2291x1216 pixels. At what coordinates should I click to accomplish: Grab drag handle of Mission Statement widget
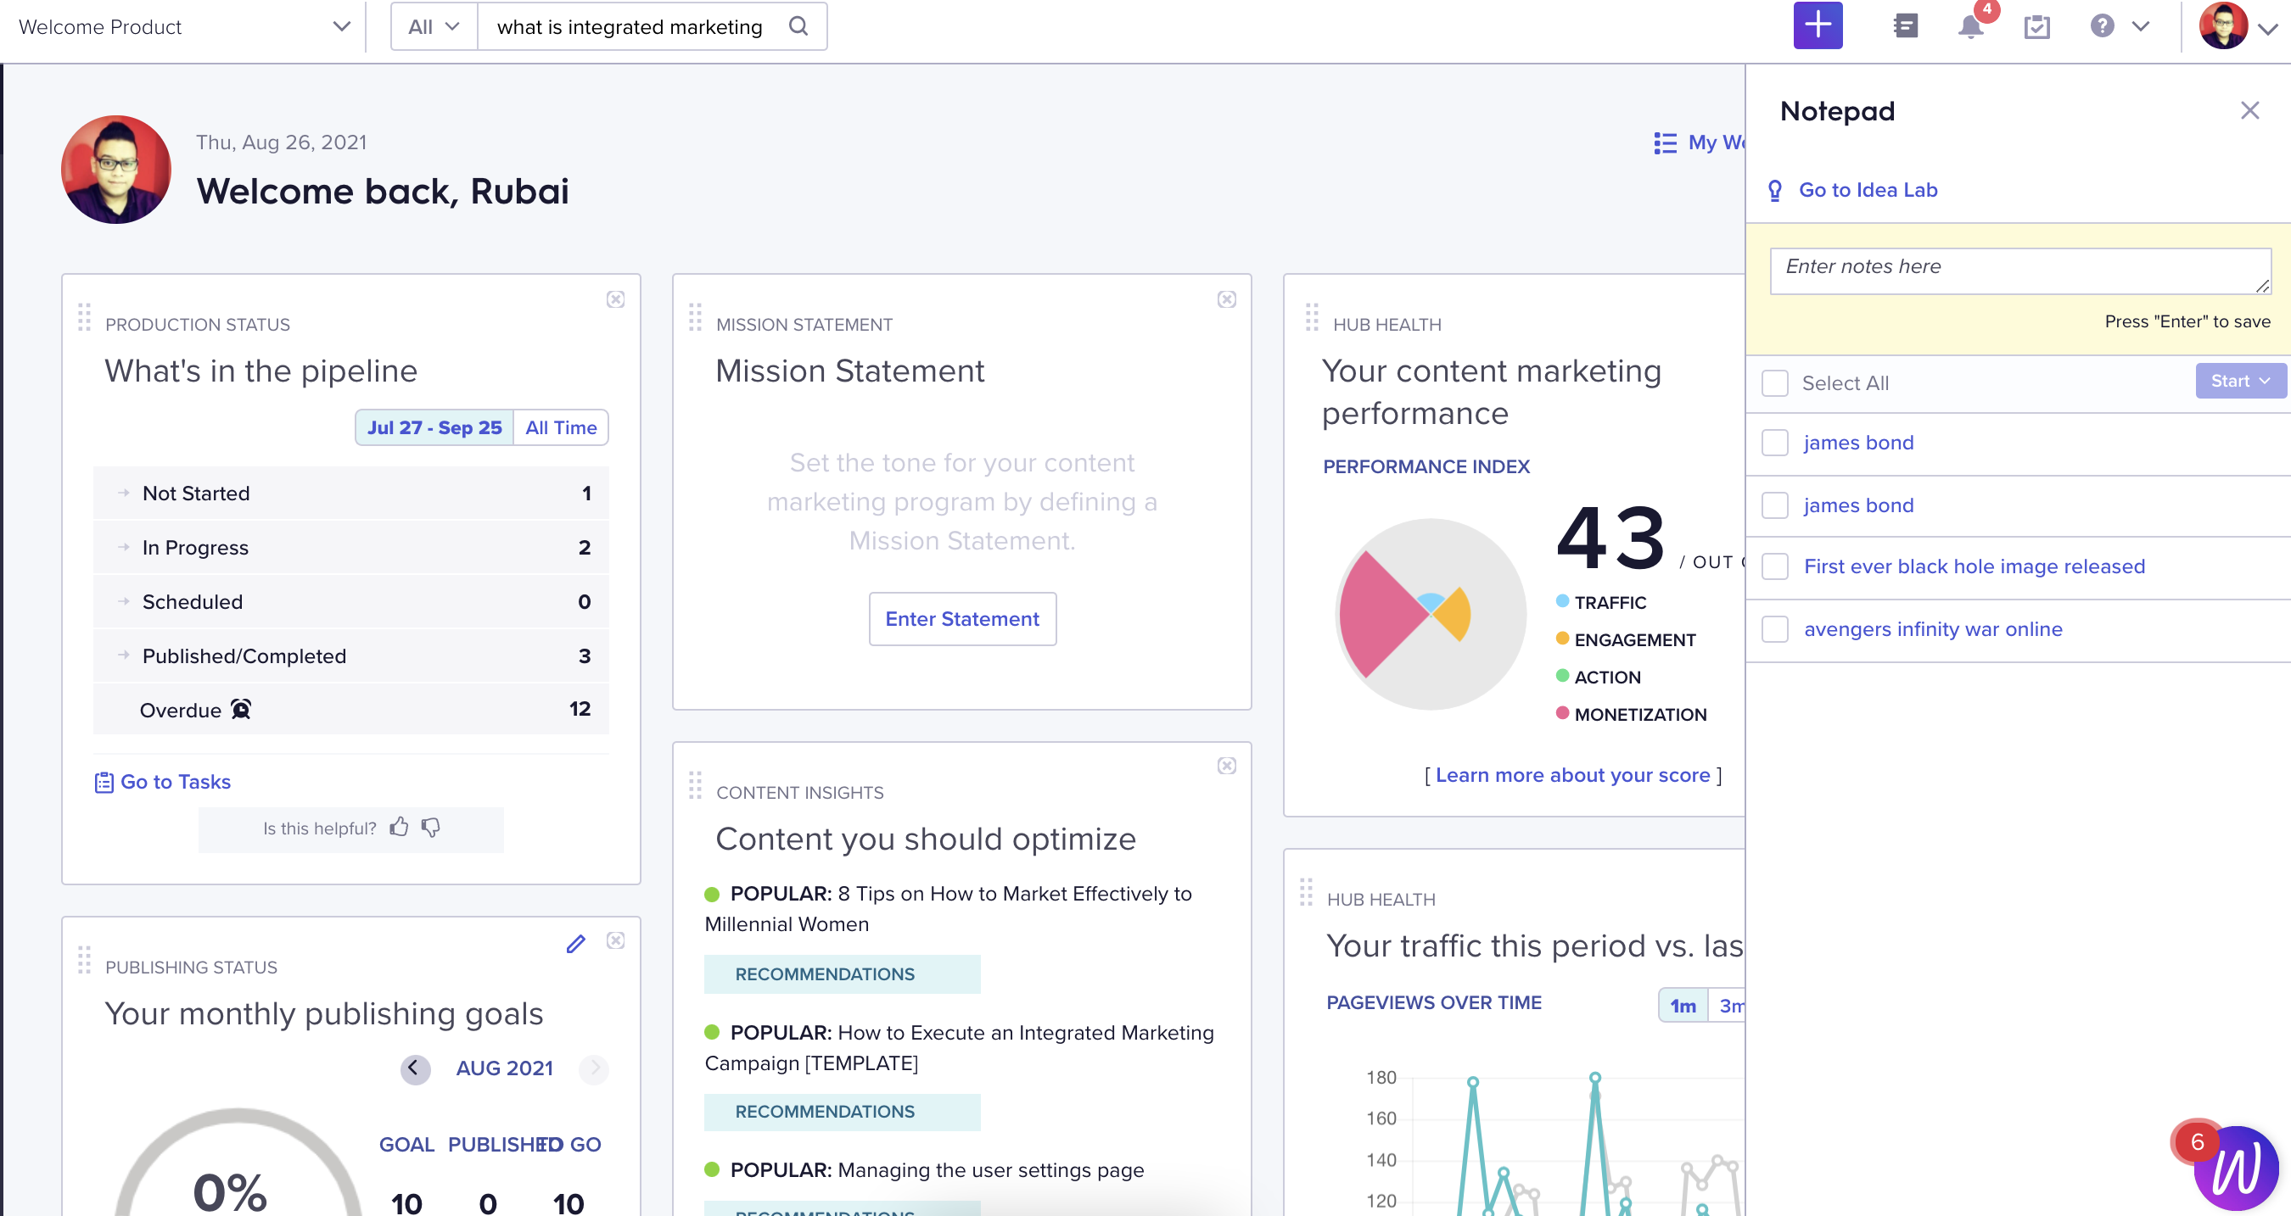(696, 317)
